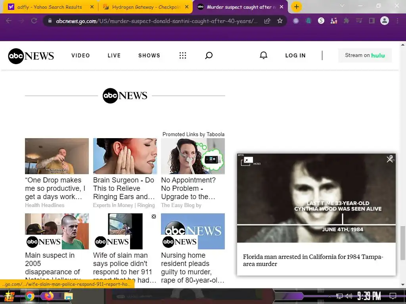The width and height of the screenshot is (406, 304).
Task: Click the volume icon in system tray
Action: point(349,296)
